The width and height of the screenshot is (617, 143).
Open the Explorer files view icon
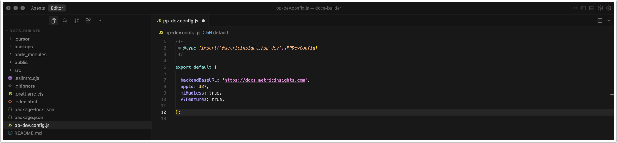(x=54, y=21)
